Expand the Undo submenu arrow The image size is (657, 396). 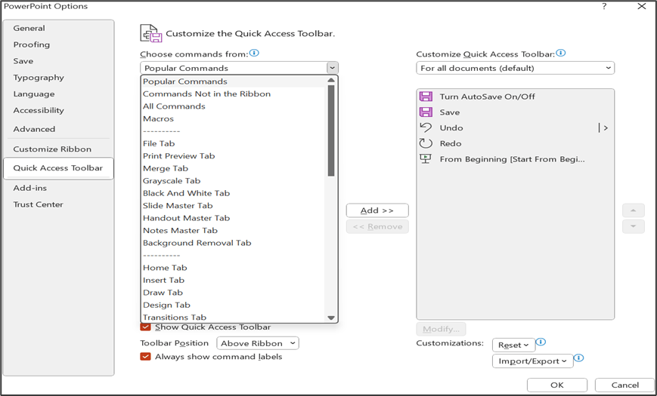(x=603, y=128)
